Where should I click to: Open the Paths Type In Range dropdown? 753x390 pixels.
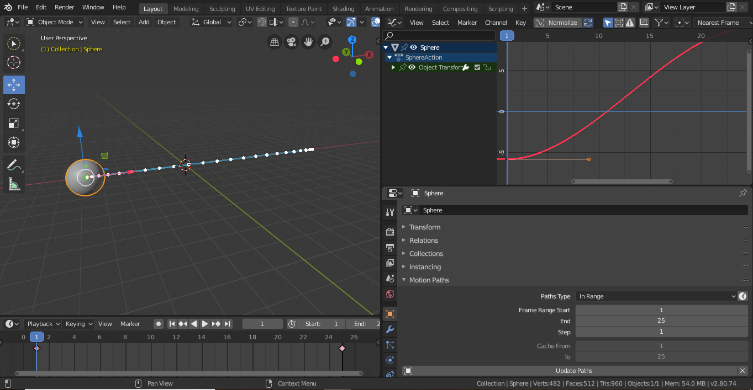click(x=656, y=296)
